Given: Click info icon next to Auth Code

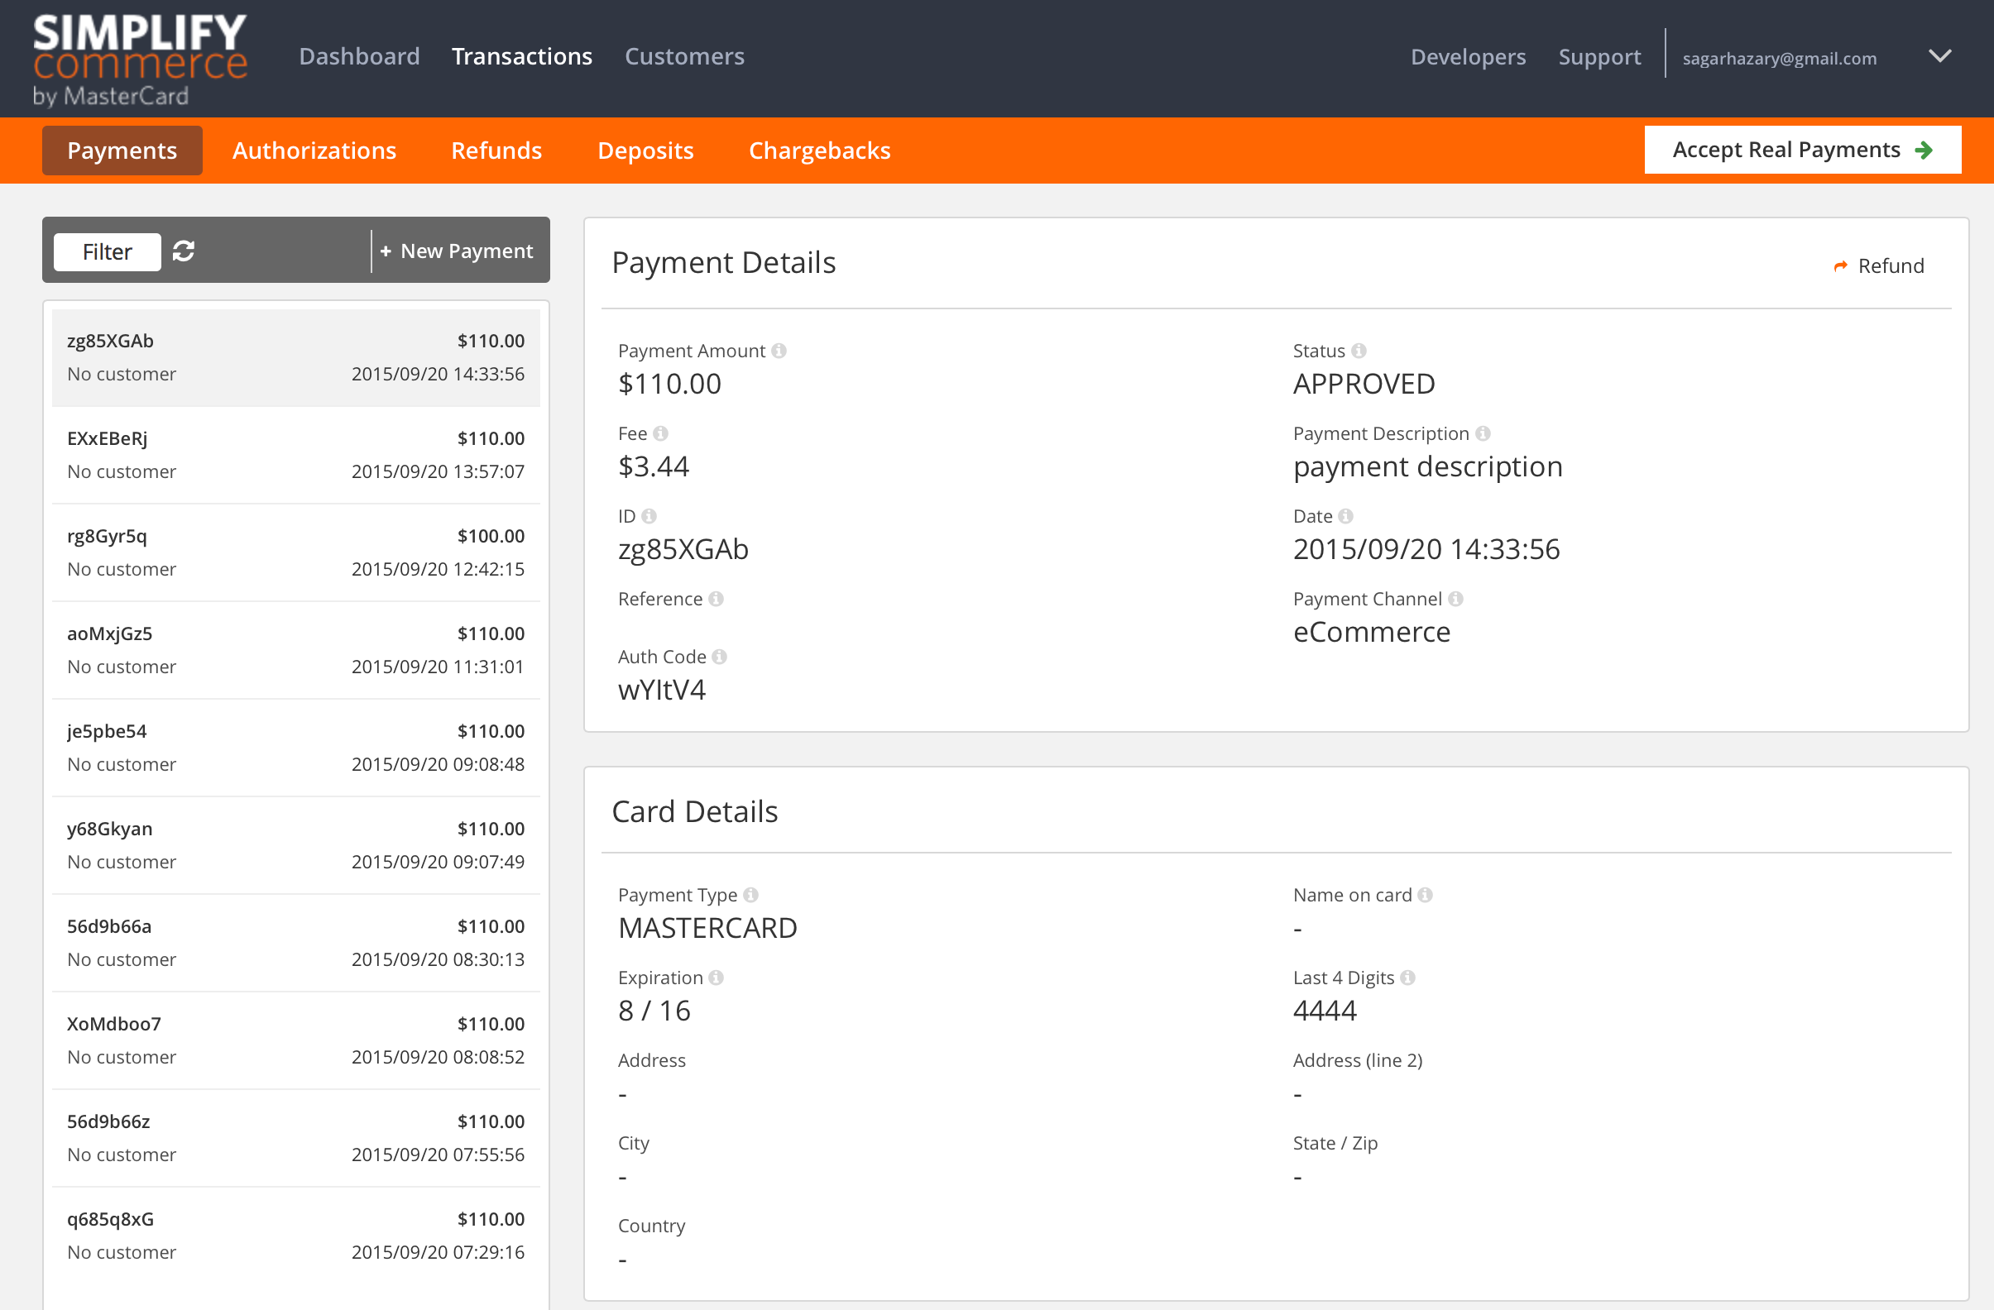Looking at the screenshot, I should coord(719,657).
